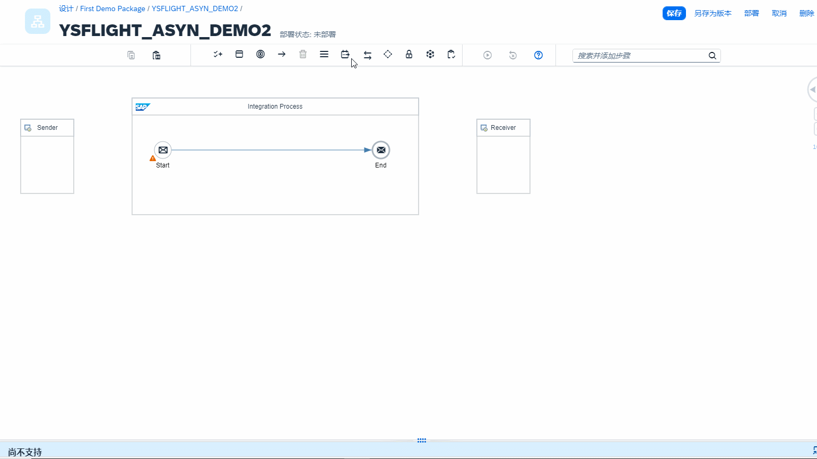This screenshot has width=817, height=459.
Task: Open the Message Transformers opposing-arrows icon
Action: point(367,55)
